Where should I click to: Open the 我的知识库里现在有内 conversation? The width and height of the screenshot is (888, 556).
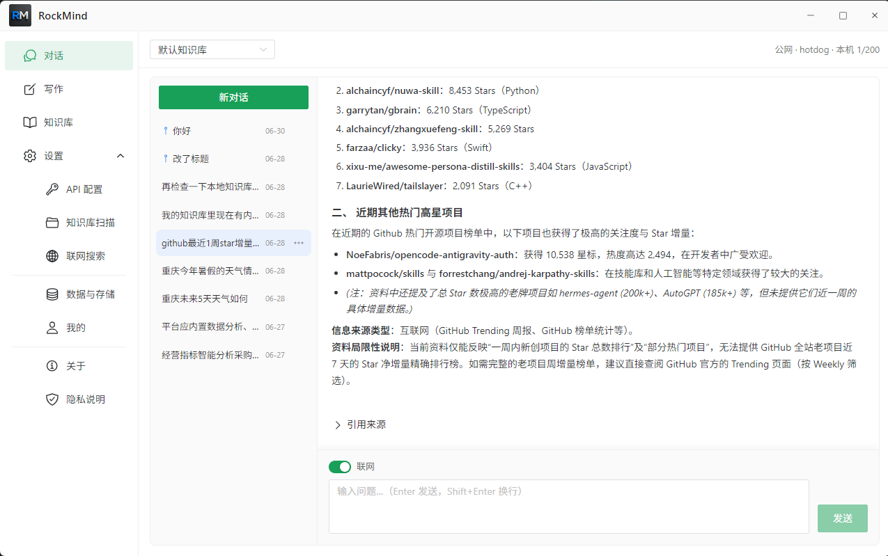233,215
